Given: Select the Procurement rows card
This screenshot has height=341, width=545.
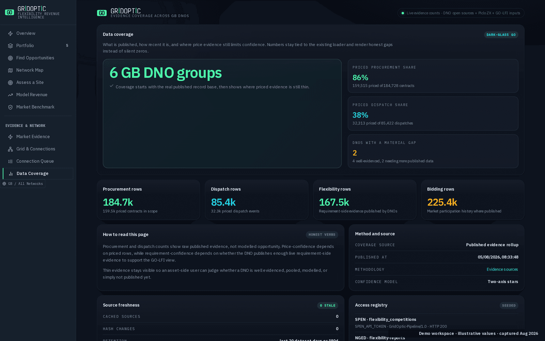Looking at the screenshot, I should click(x=149, y=200).
